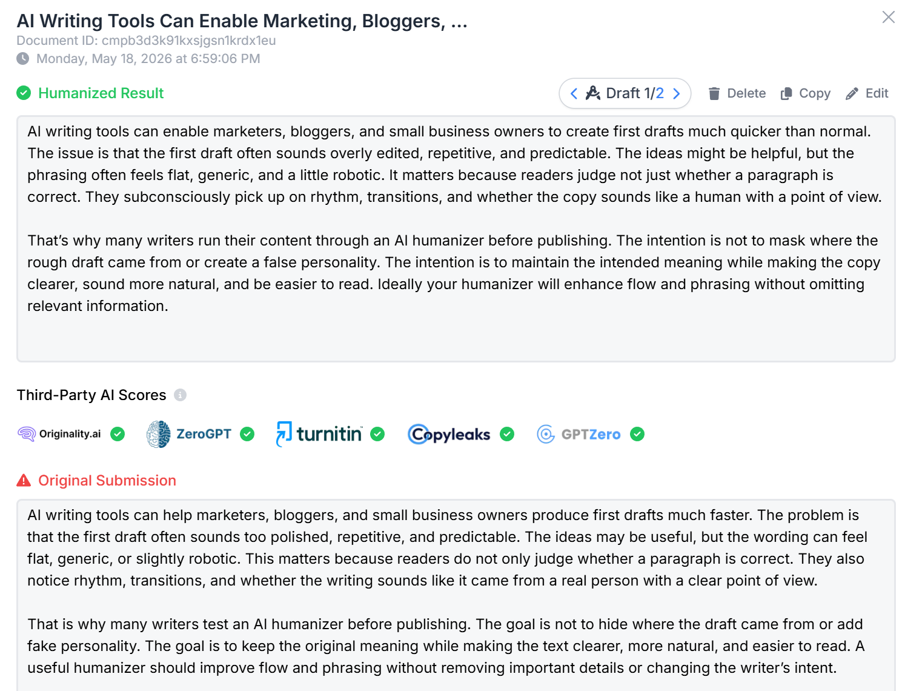The height and width of the screenshot is (691, 905).
Task: Click the green check beside Turnitin
Action: (x=377, y=434)
